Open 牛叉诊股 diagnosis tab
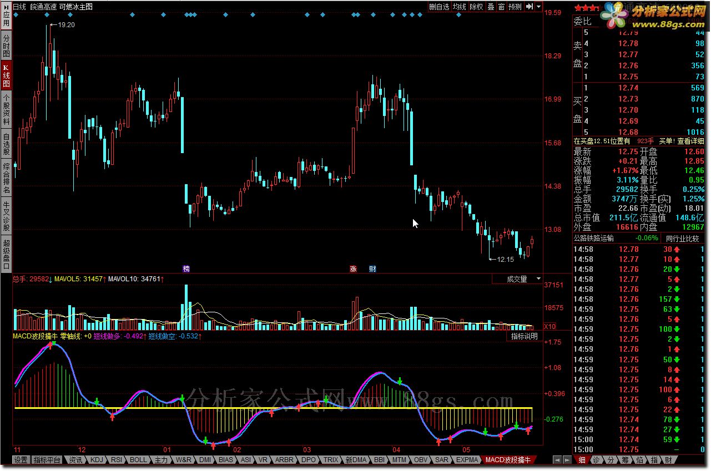The width and height of the screenshot is (711, 471). (x=6, y=216)
